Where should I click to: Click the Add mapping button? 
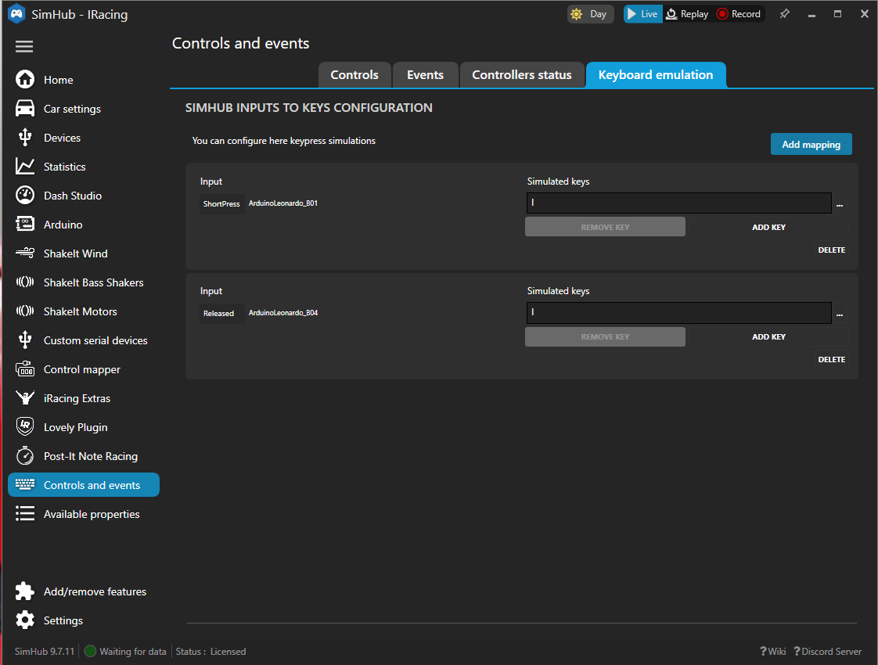[811, 145]
